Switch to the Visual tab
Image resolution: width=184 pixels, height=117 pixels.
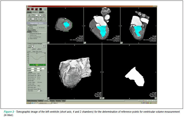[29, 12]
